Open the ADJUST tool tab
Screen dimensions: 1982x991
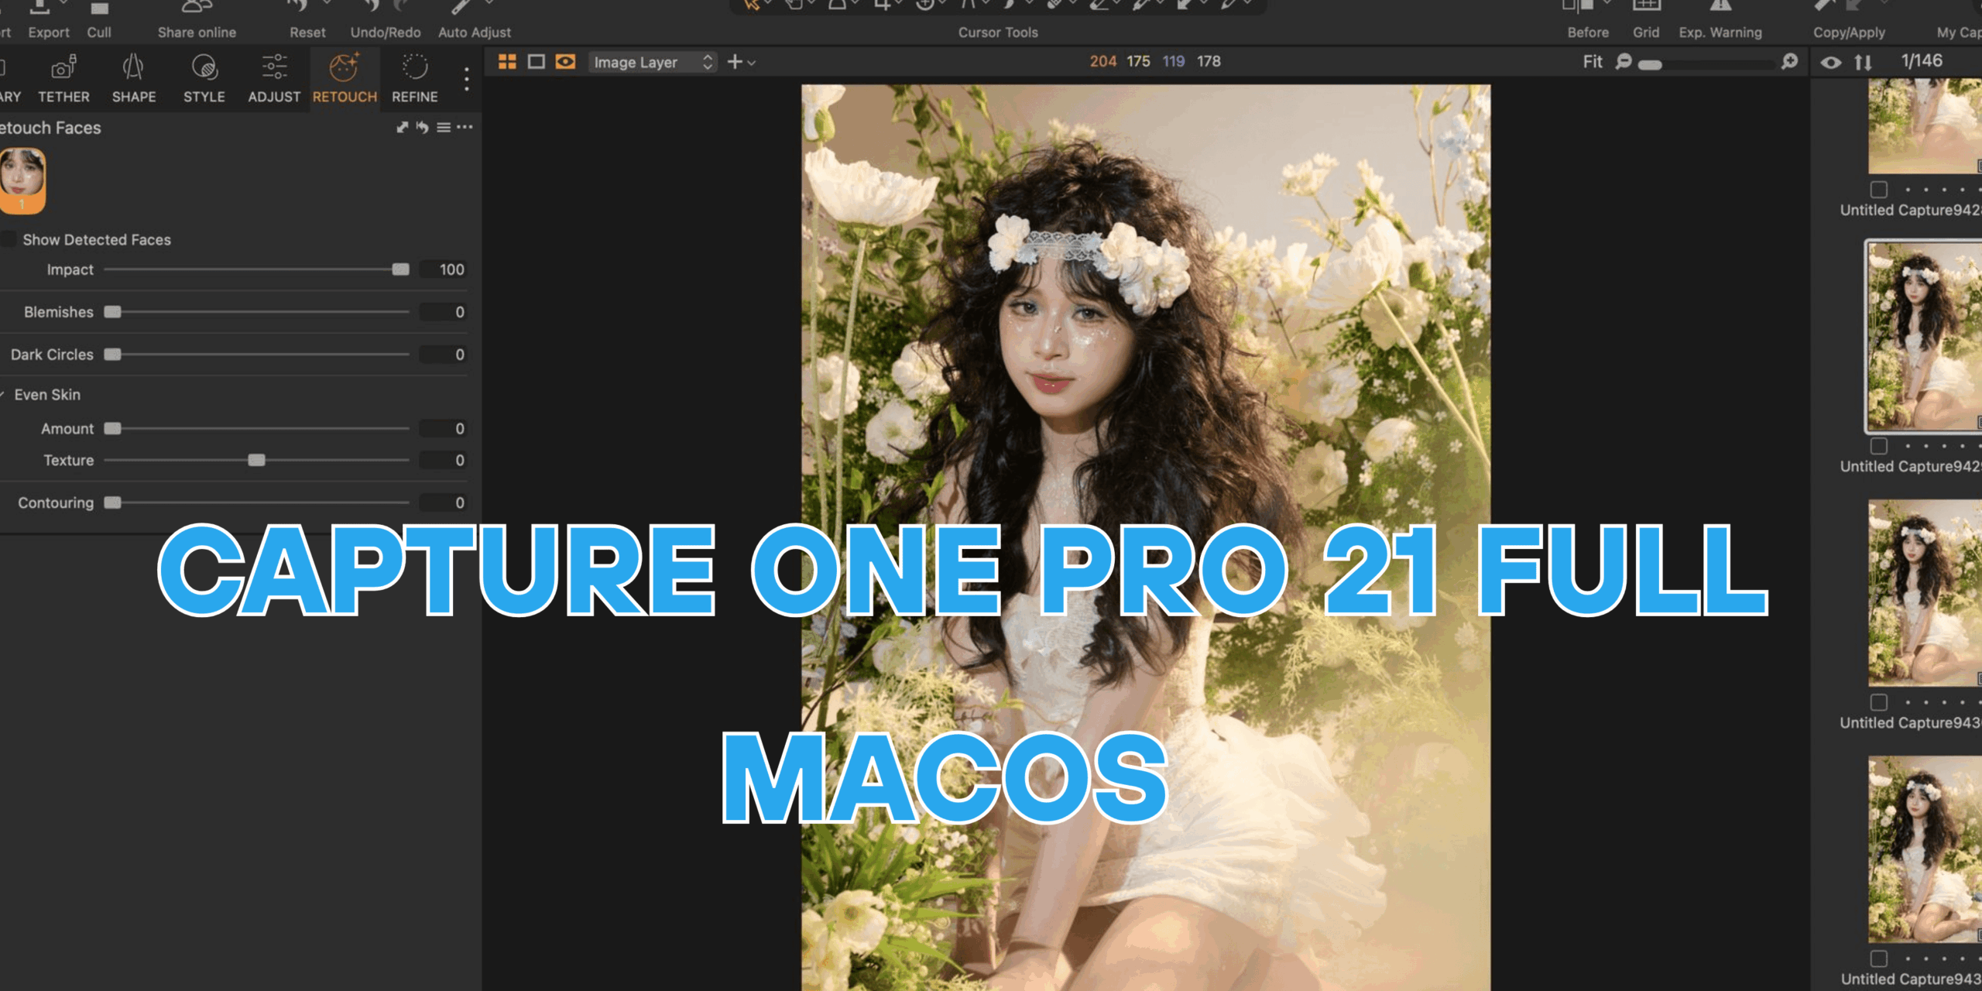click(x=274, y=79)
